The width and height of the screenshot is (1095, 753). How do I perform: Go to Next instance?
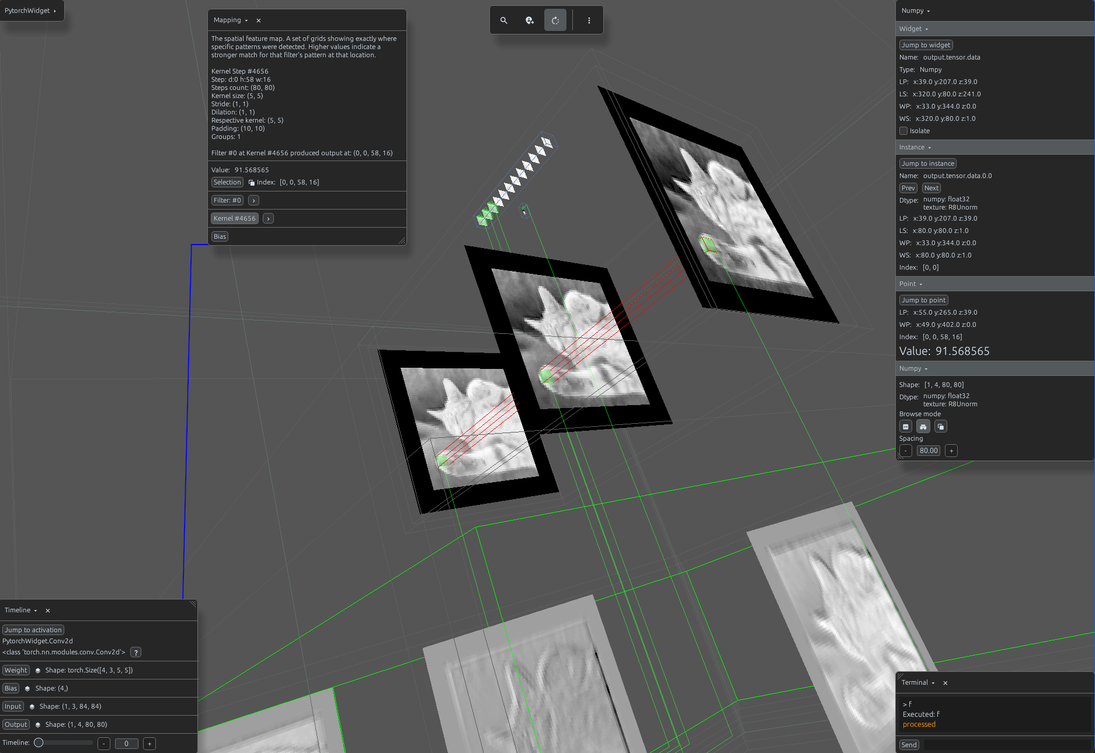[x=931, y=188]
